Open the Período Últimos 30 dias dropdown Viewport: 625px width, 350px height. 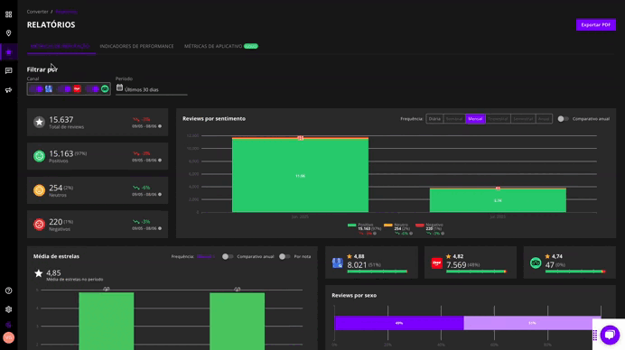click(x=152, y=89)
